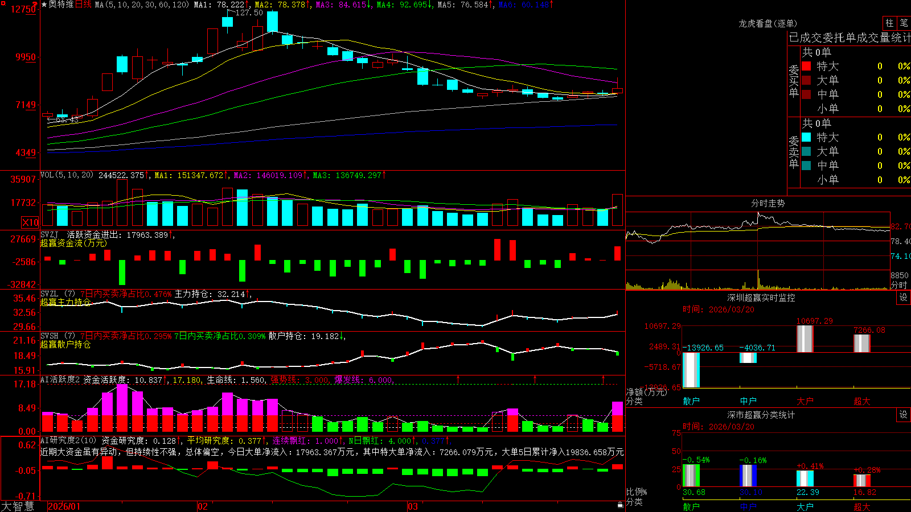Click the -13926.65 散户 bar in the monitor chart

click(x=691, y=370)
